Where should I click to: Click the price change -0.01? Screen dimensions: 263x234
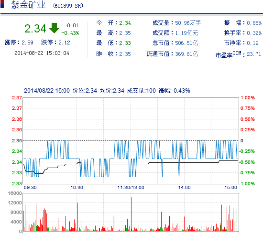[71, 25]
